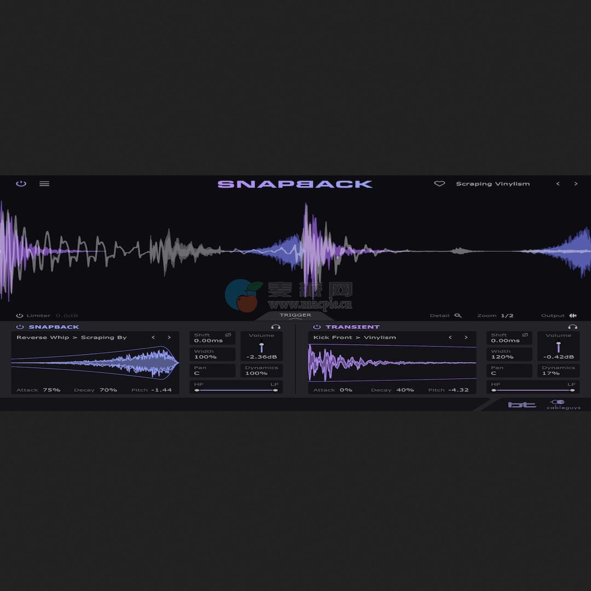Solo Snapback layer with headphones icon
Screen dimensions: 591x591
coord(276,327)
